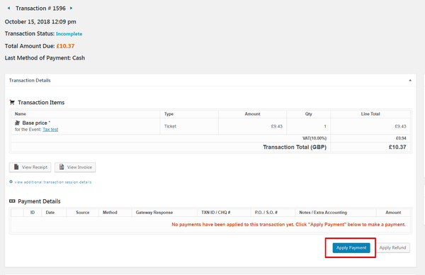Click the document icon on View Invoice
Image resolution: width=425 pixels, height=275 pixels.
click(x=62, y=167)
